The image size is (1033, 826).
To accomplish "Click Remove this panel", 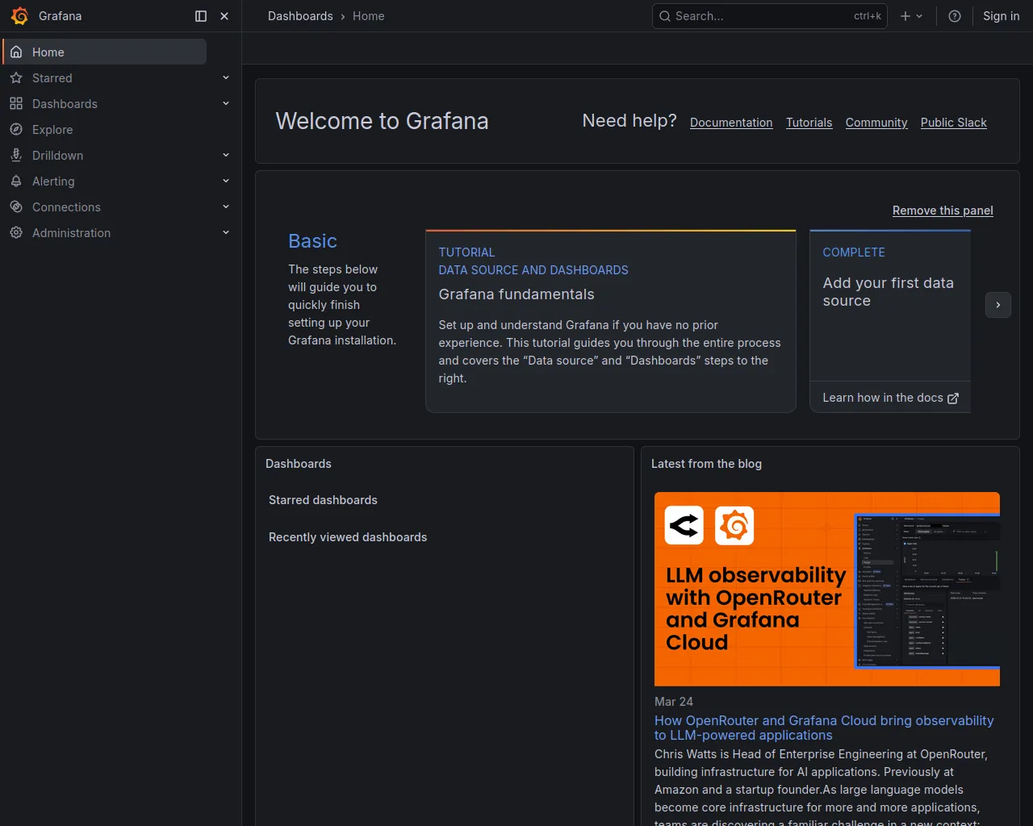I will click(942, 210).
